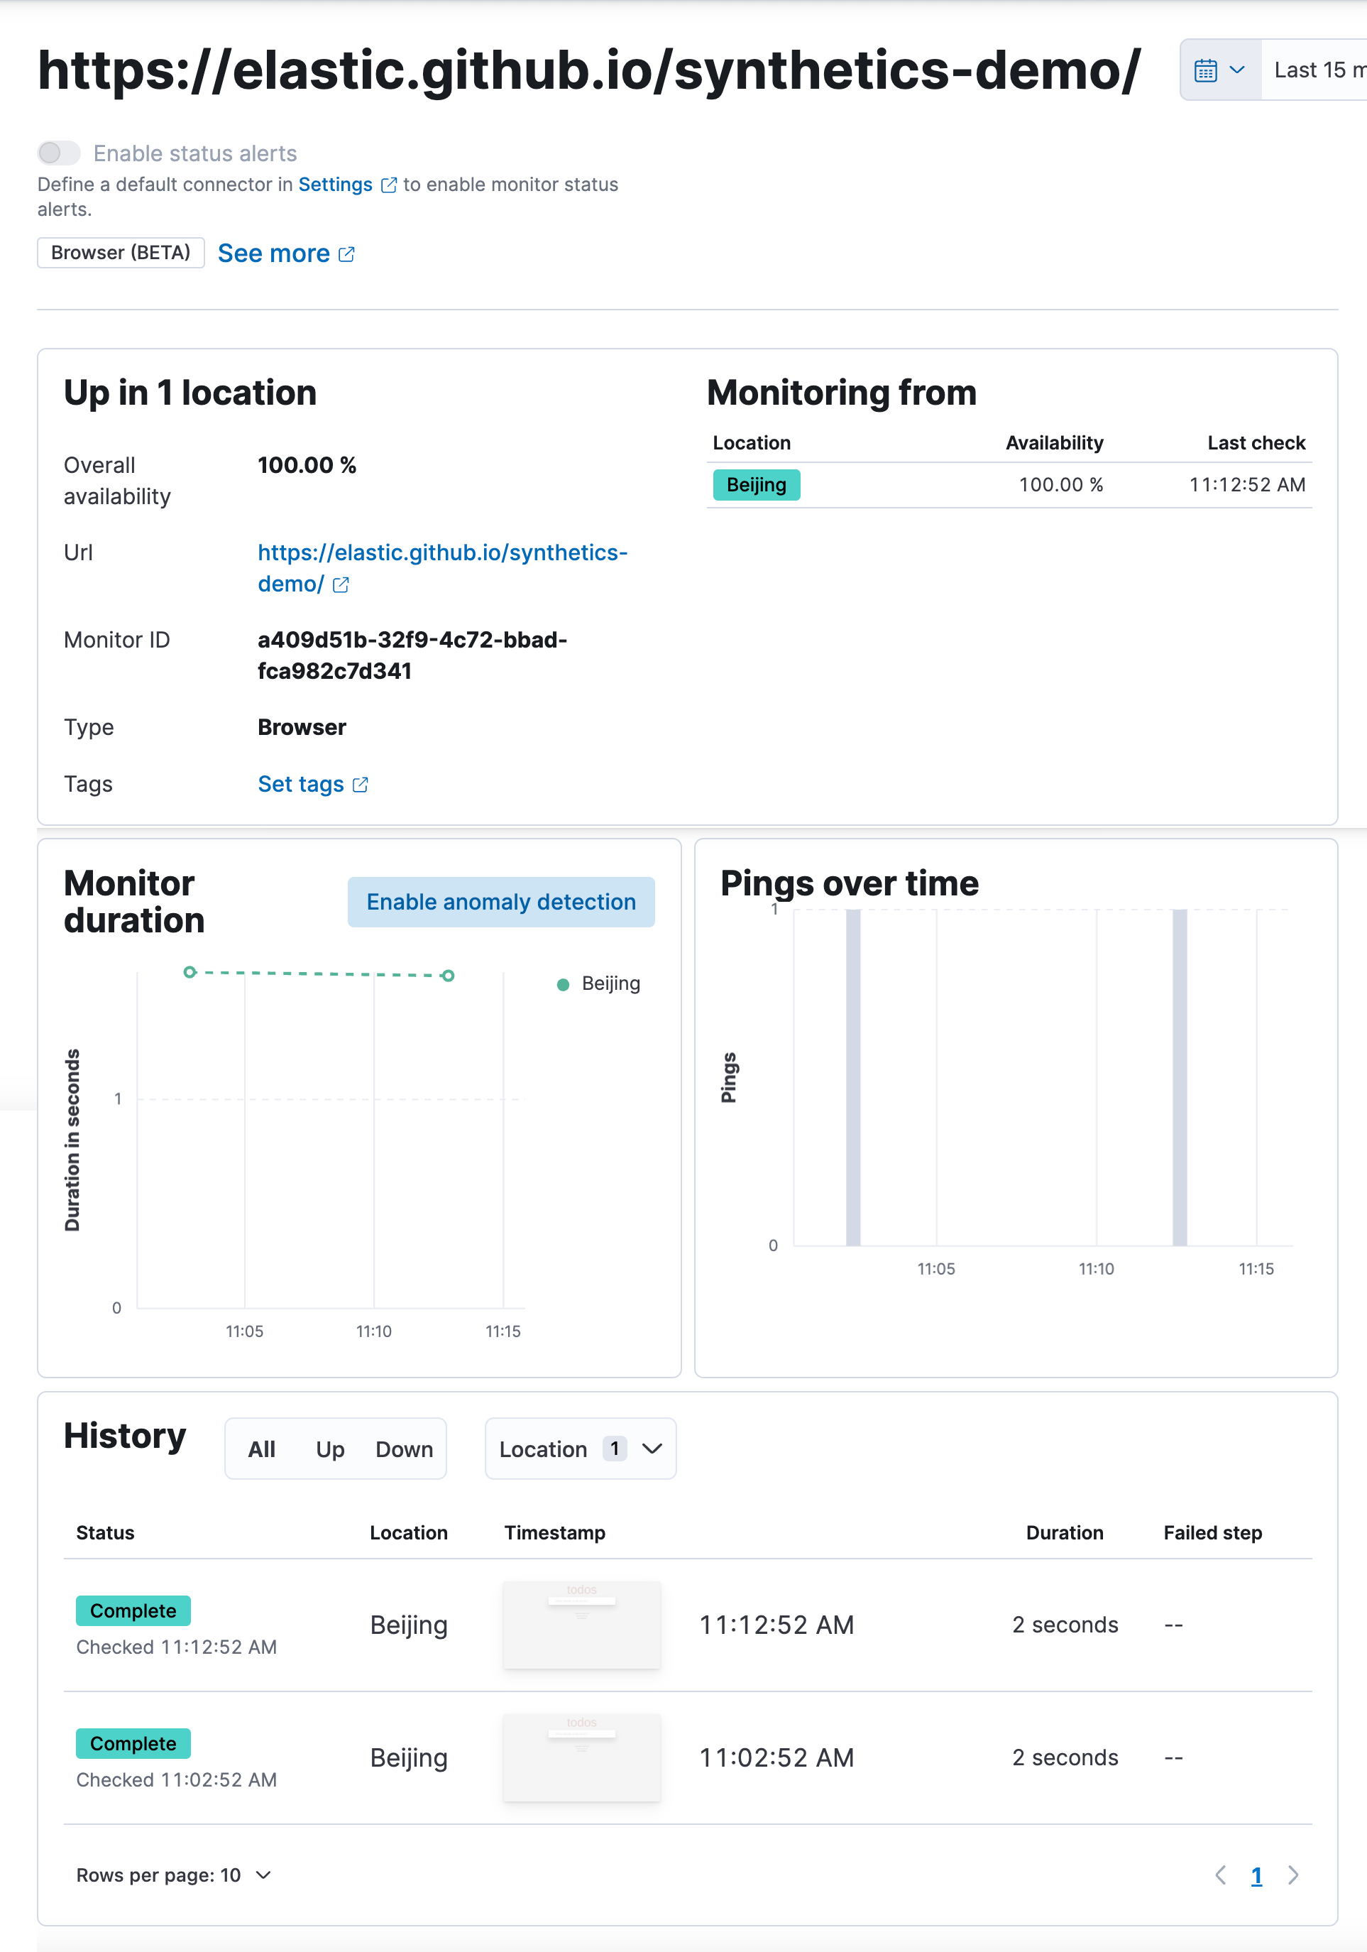Go to next history page arrow
Viewport: 1367px width, 1952px height.
1293,1875
